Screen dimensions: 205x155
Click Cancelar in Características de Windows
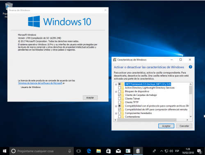coord(184,126)
